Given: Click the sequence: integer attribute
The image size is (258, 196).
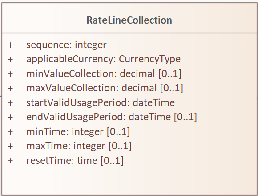Looking at the screenshot, I should 66,45.
